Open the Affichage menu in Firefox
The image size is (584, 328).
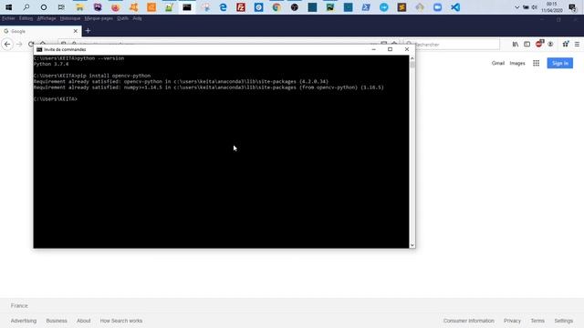click(47, 18)
